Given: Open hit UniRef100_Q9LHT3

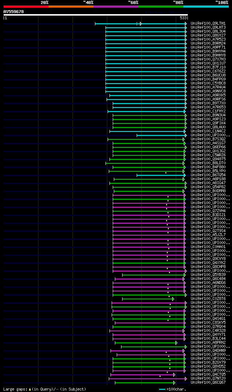Looking at the screenshot, I should 208,28.
